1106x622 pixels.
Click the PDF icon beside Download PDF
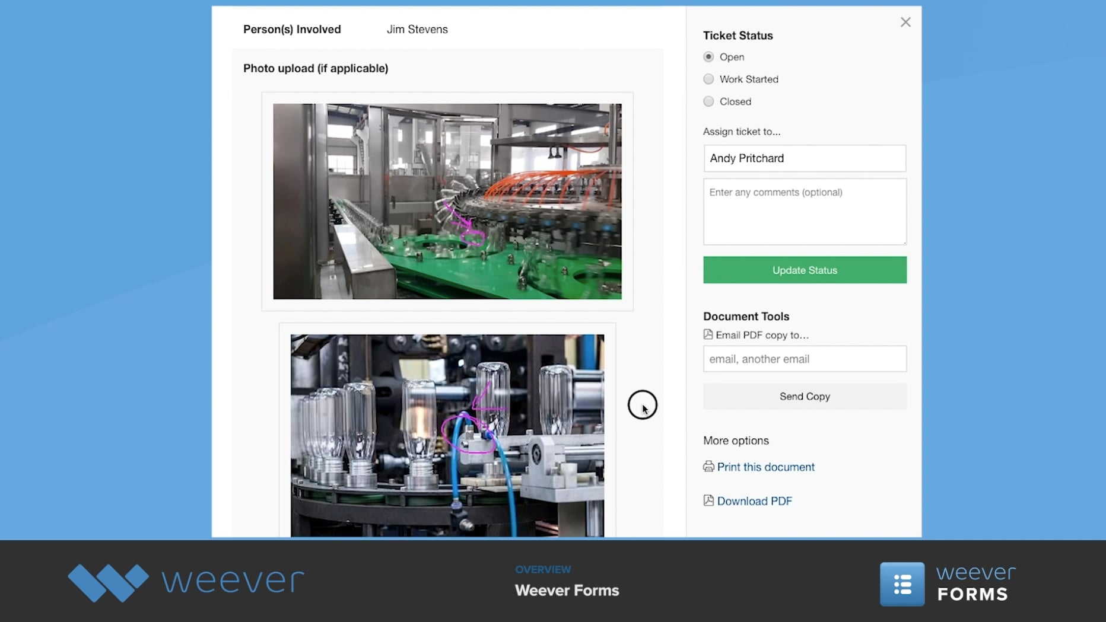tap(708, 500)
